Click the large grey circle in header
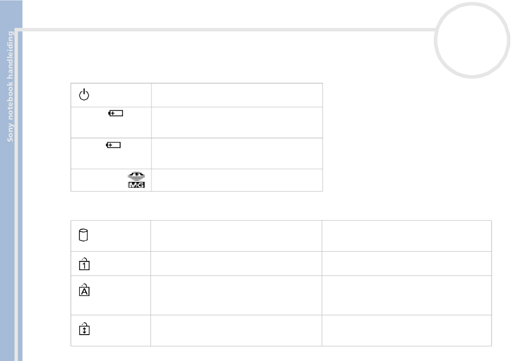 click(x=472, y=40)
